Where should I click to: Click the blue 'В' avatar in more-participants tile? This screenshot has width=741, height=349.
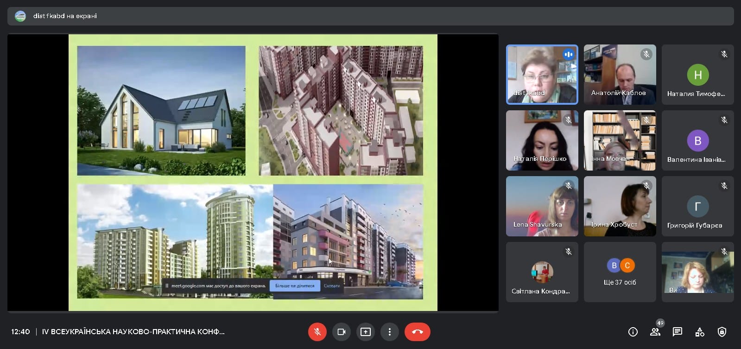614,265
